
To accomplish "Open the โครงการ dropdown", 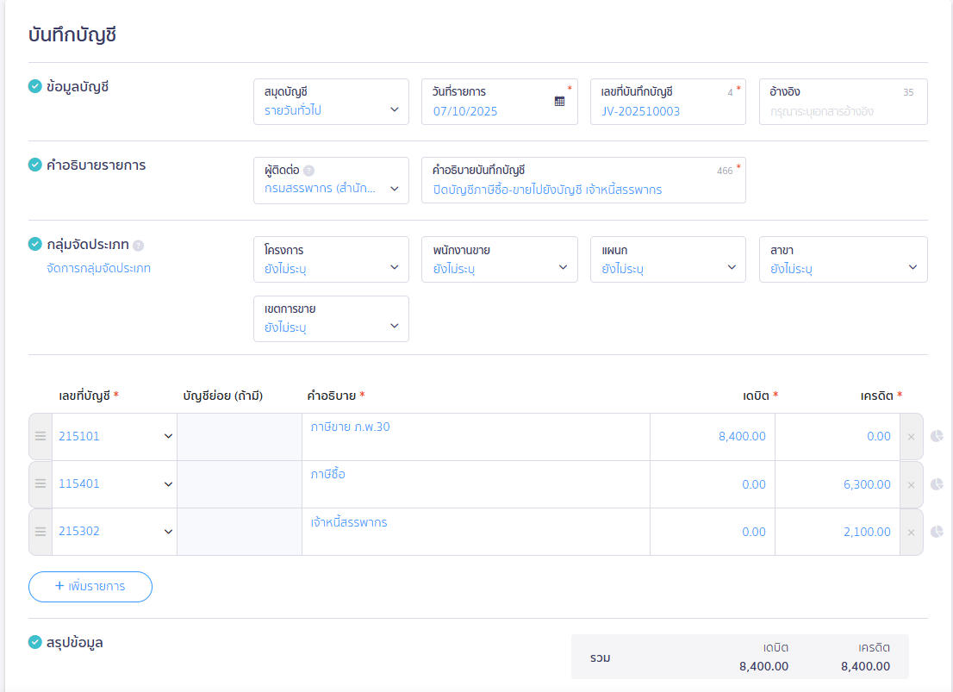I will tap(331, 259).
